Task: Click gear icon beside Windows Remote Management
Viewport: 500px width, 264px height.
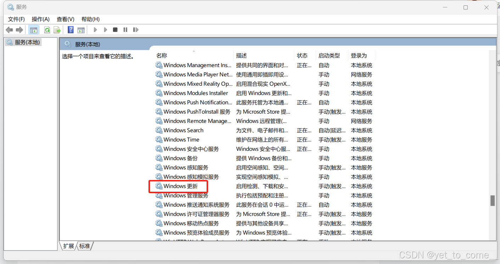Action: tap(159, 121)
